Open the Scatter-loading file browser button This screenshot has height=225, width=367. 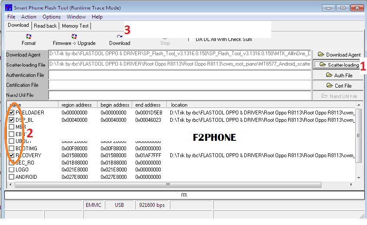click(337, 65)
